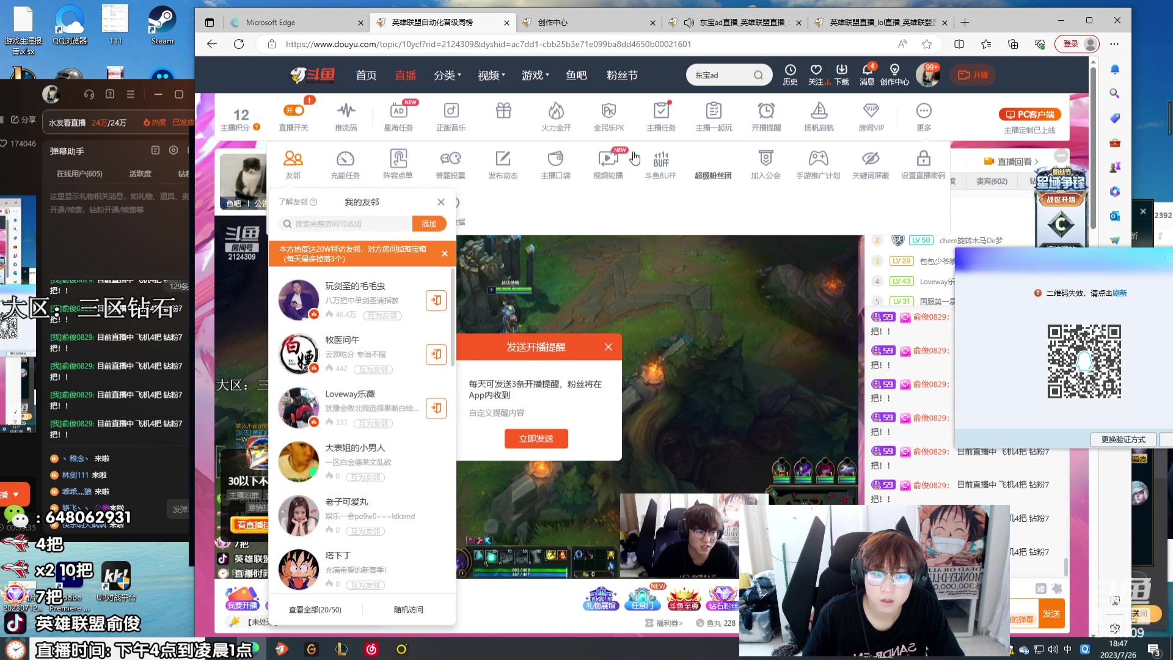Click the 超级粉丝团 entry
Image resolution: width=1173 pixels, height=660 pixels.
coord(713,175)
